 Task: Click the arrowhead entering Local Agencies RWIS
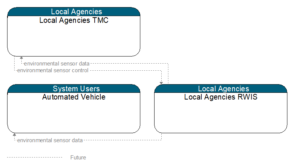[161, 83]
